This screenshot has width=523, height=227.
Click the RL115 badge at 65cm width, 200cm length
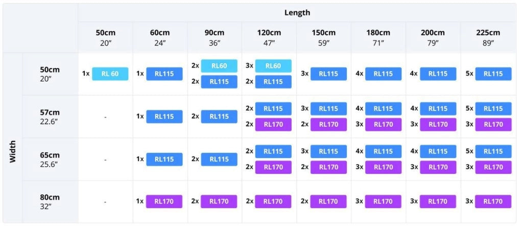pyautogui.click(x=438, y=151)
